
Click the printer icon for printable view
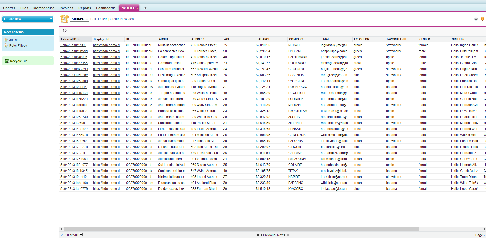[x=476, y=19]
